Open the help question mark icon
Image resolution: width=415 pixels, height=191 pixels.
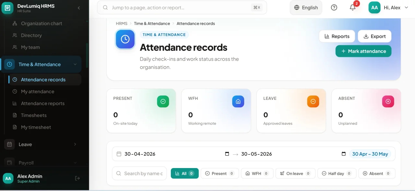(334, 7)
